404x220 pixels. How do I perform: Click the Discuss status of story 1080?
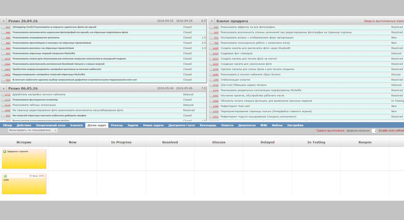[396, 75]
